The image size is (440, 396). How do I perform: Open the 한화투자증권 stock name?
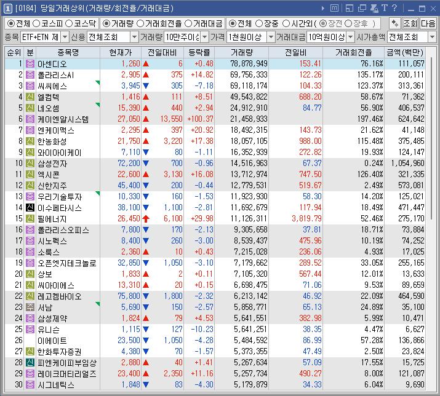tap(60, 351)
